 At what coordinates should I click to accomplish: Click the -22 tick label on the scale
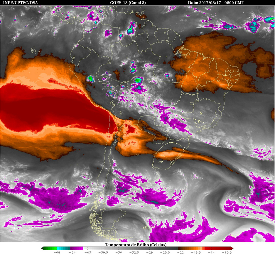point(180,253)
